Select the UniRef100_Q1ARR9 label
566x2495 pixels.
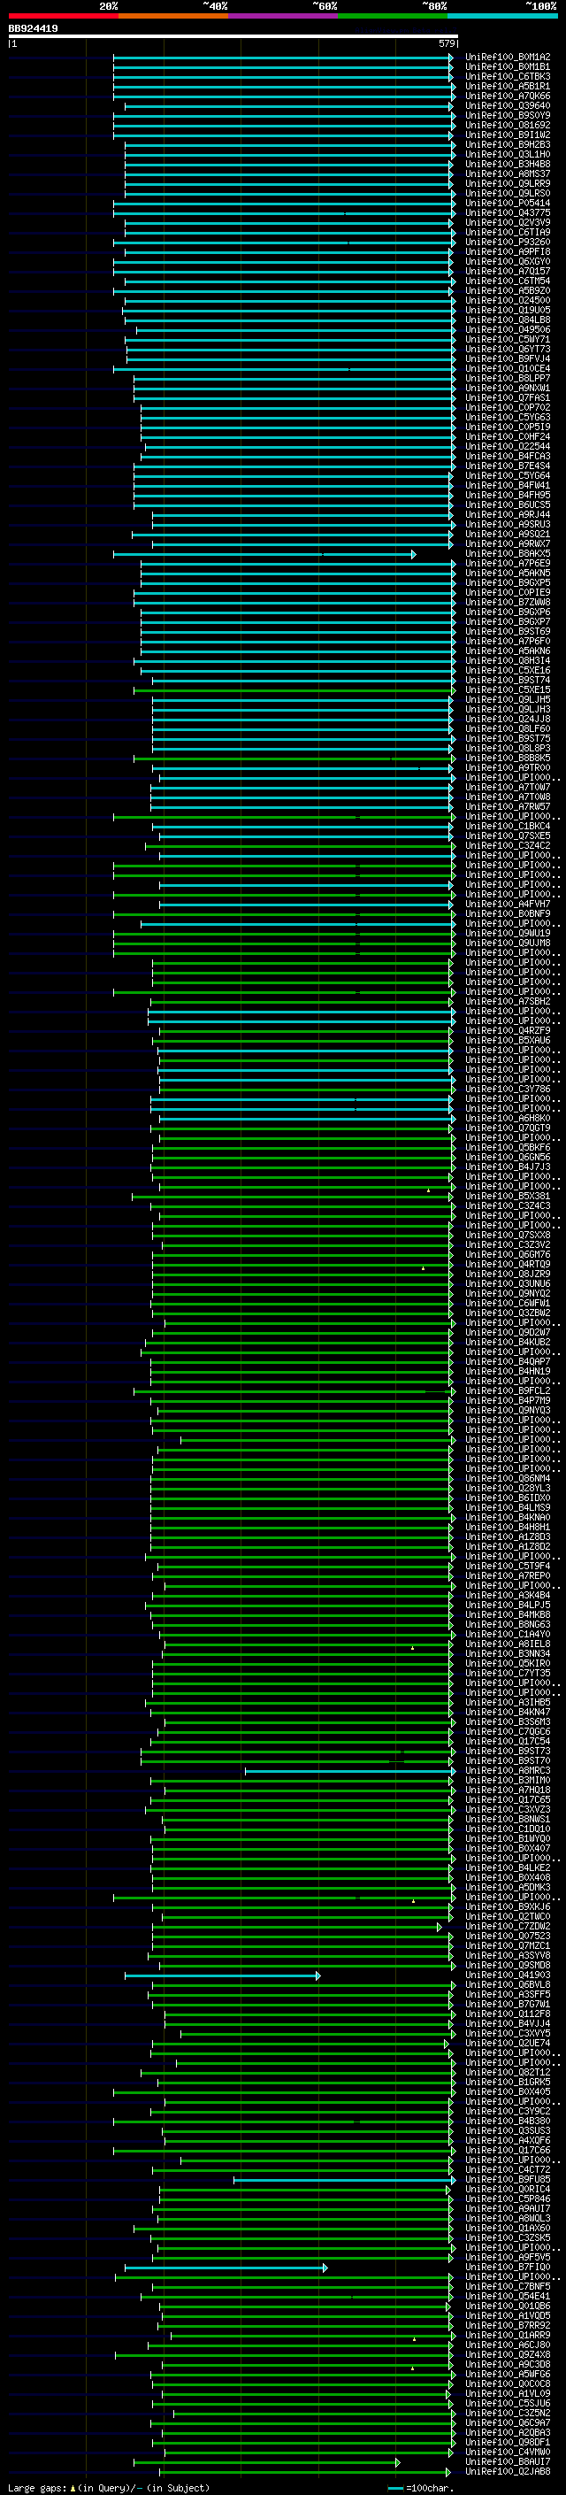[x=508, y=2335]
